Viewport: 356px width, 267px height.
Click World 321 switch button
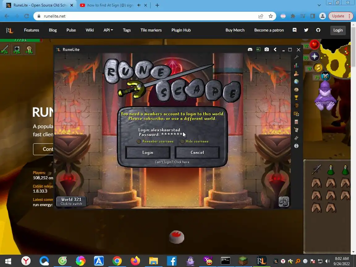coord(71,201)
